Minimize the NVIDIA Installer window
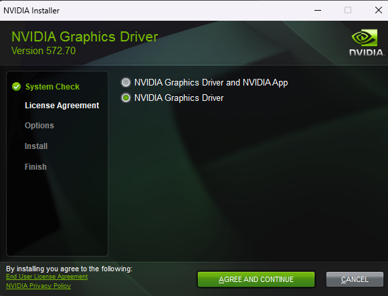This screenshot has height=296, width=388. tap(318, 11)
